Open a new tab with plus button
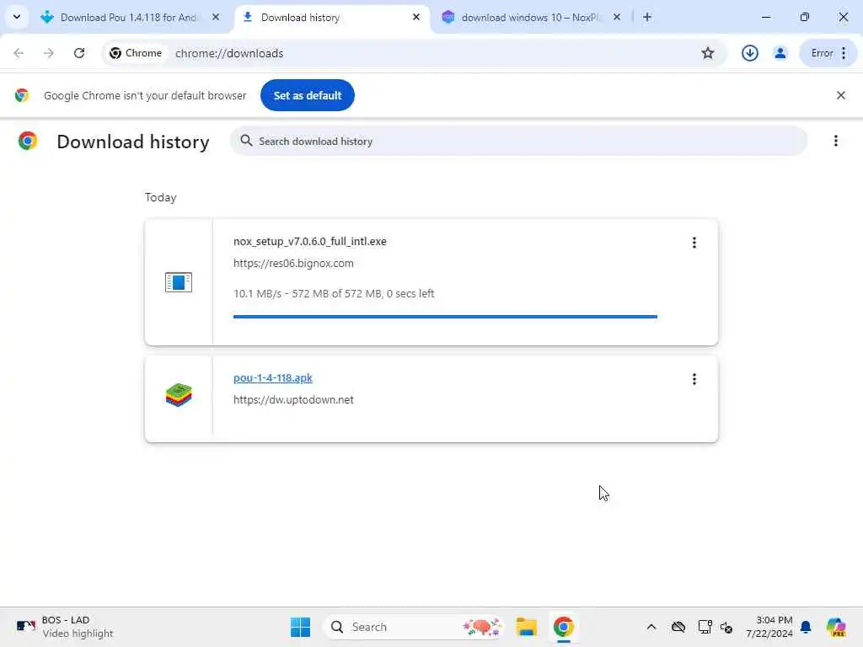Image resolution: width=863 pixels, height=647 pixels. (x=647, y=18)
